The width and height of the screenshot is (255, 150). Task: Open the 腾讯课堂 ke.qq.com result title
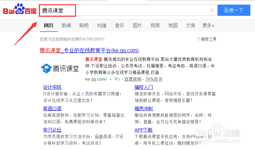tap(89, 50)
